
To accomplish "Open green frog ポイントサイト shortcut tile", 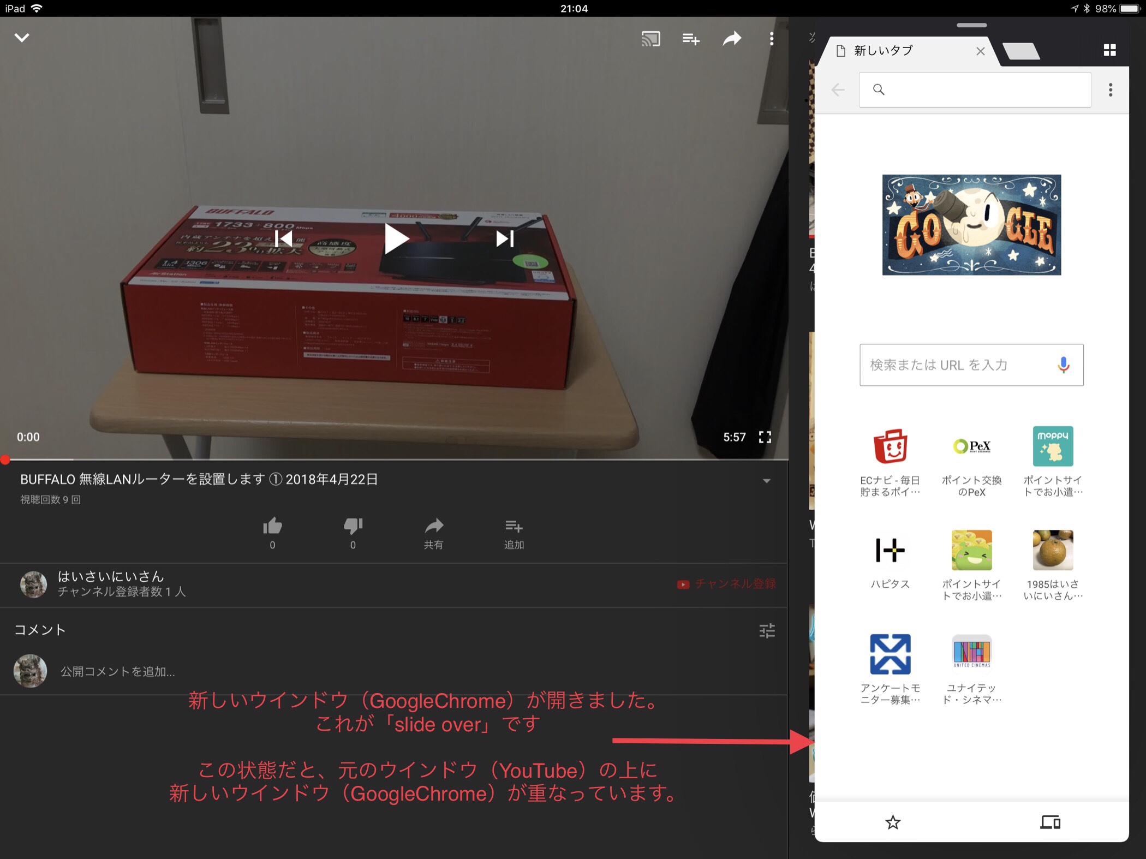I will pyautogui.click(x=971, y=565).
